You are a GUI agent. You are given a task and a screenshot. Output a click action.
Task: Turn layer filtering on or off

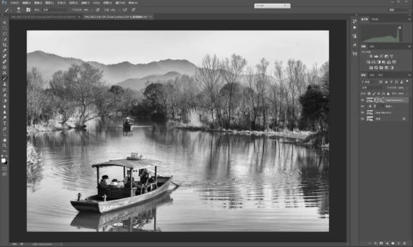point(407,82)
